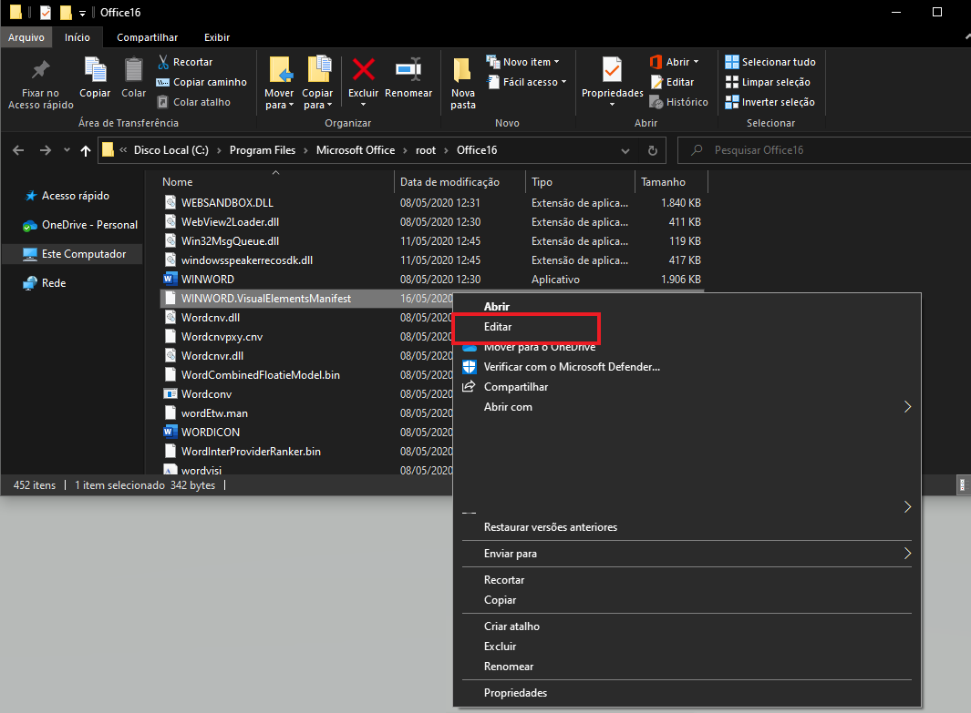Click quick access toolbar properties checkmark icon
Image resolution: width=971 pixels, height=713 pixels.
point(46,13)
